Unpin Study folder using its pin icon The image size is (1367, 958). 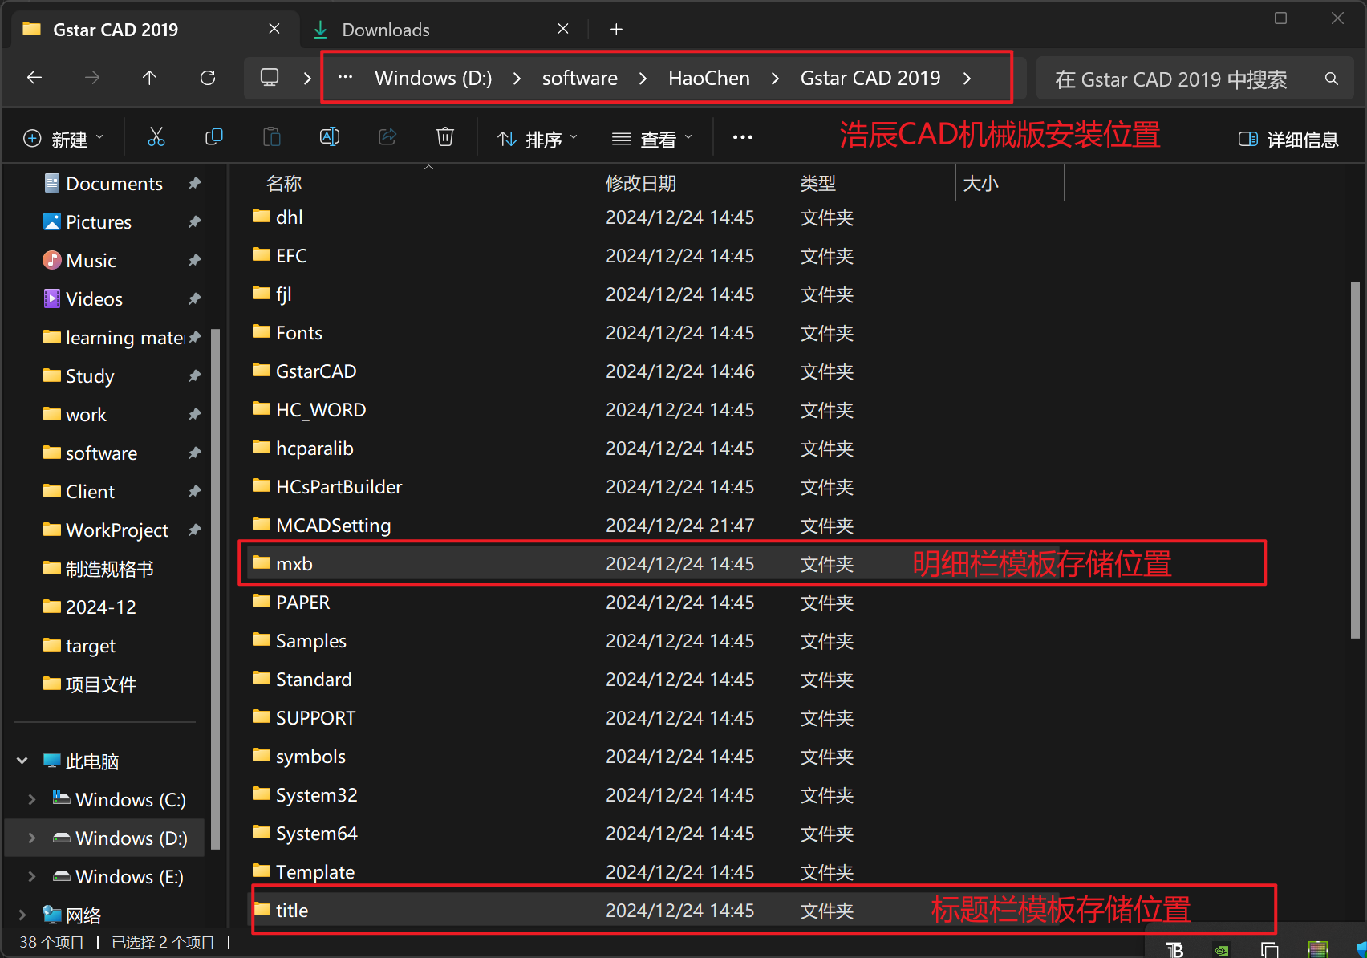click(194, 376)
